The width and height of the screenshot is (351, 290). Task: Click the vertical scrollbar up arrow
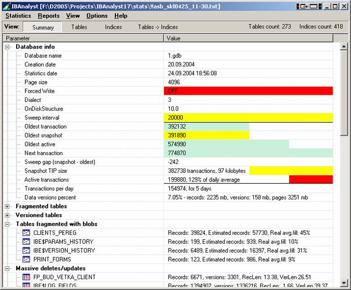[344, 47]
